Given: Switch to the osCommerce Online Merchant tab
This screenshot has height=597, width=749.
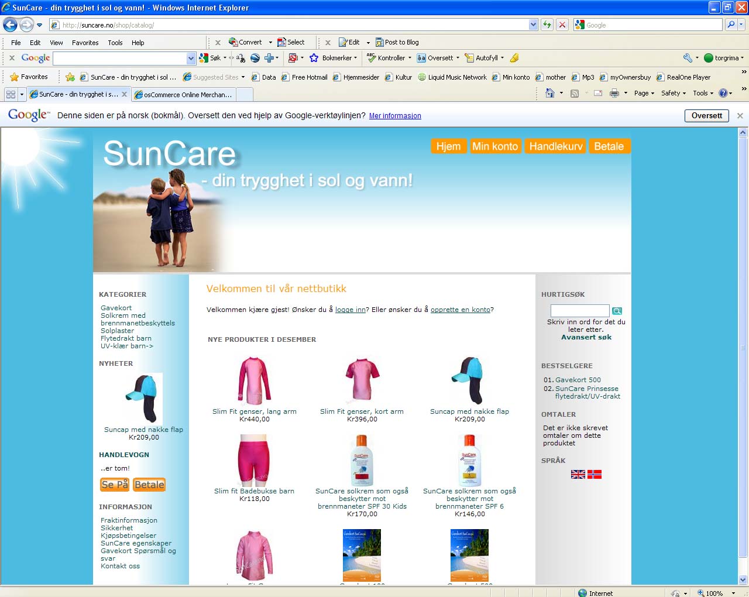Looking at the screenshot, I should pos(184,94).
